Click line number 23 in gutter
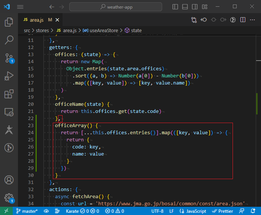 31,125
